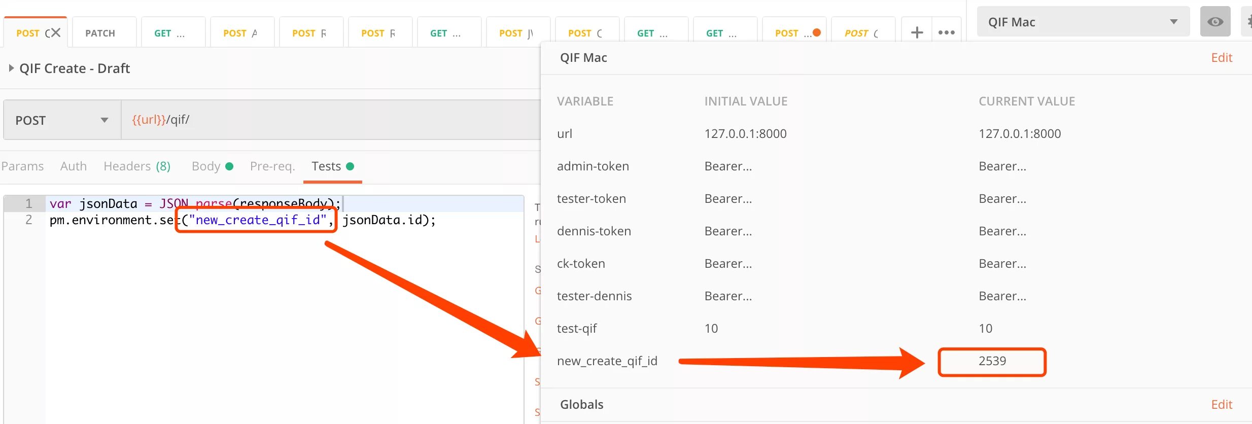Switch to the POST J request tab
This screenshot has width=1252, height=424.
point(518,33)
